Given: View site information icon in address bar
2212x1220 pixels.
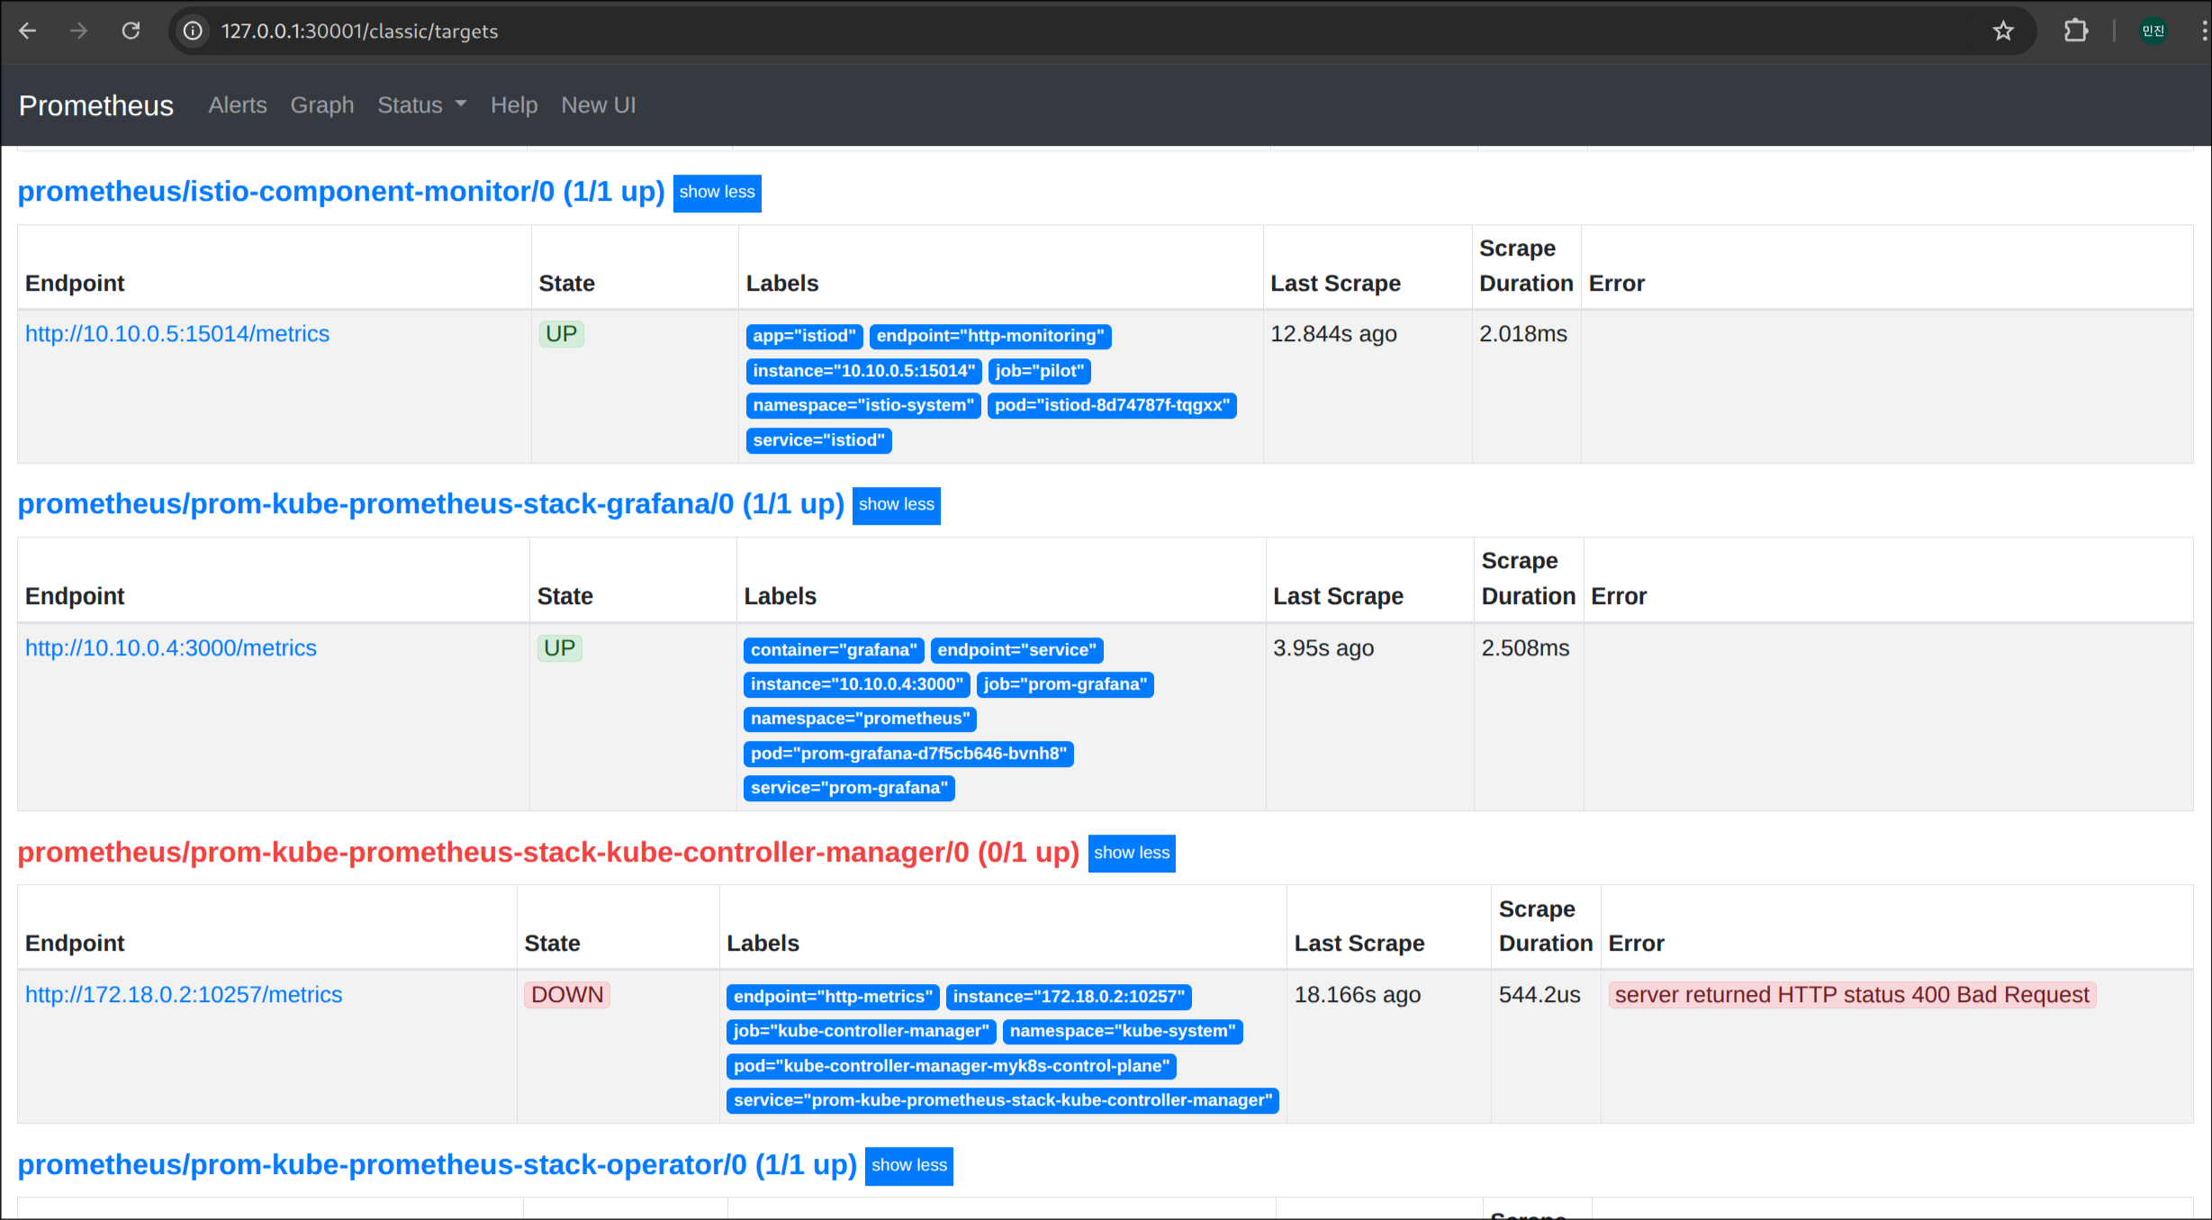Looking at the screenshot, I should click(193, 31).
